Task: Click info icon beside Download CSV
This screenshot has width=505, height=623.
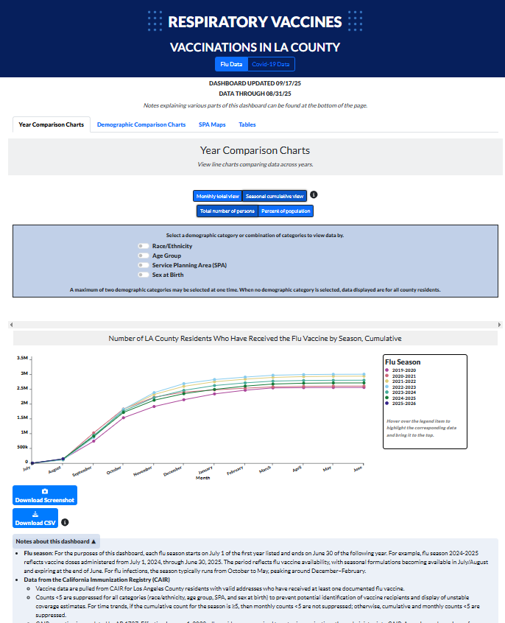Action: pyautogui.click(x=66, y=522)
